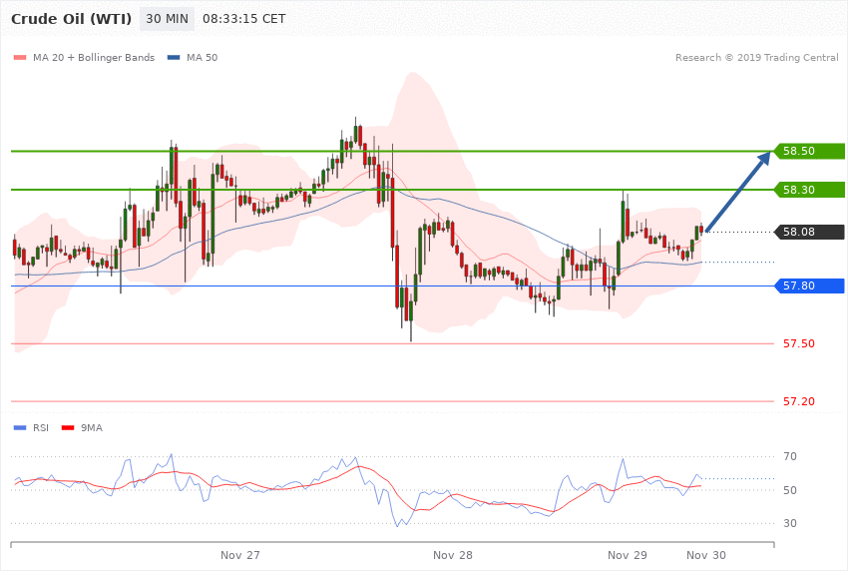Click the Crude Oil (WTI) title
The width and height of the screenshot is (848, 575).
coord(72,19)
